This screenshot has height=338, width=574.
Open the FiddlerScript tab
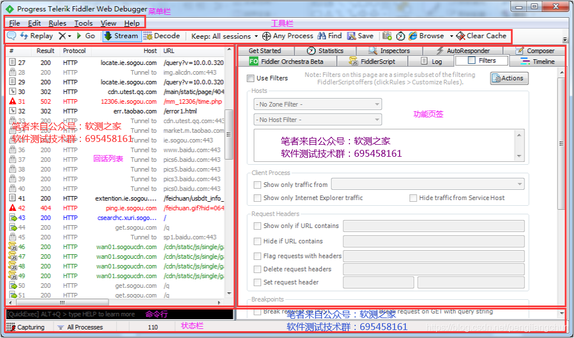click(x=372, y=61)
